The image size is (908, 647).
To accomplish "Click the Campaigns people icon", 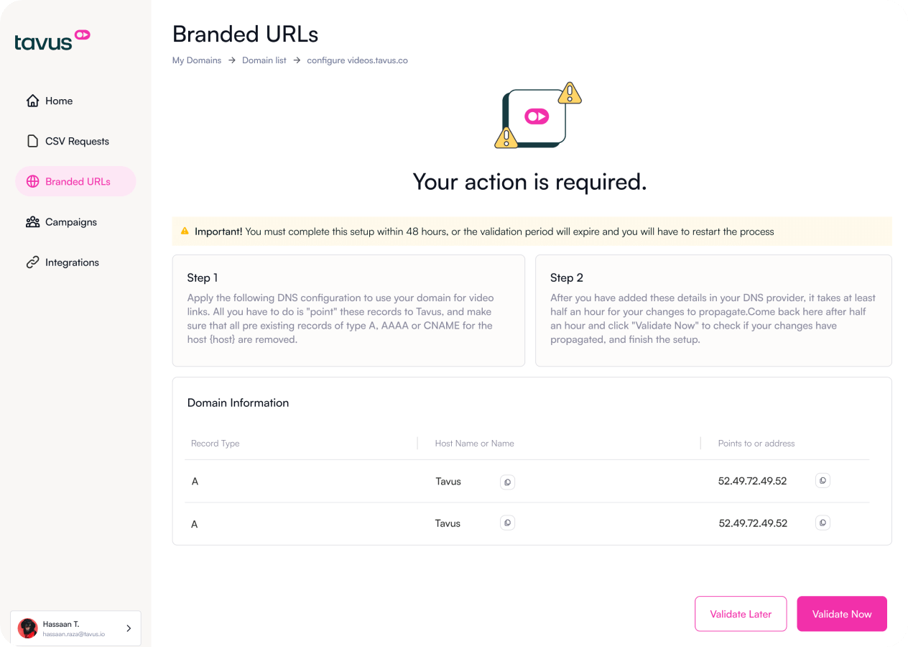I will tap(32, 222).
